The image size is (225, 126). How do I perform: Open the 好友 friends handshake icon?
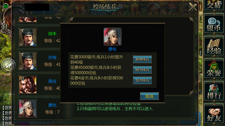pyautogui.click(x=214, y=115)
